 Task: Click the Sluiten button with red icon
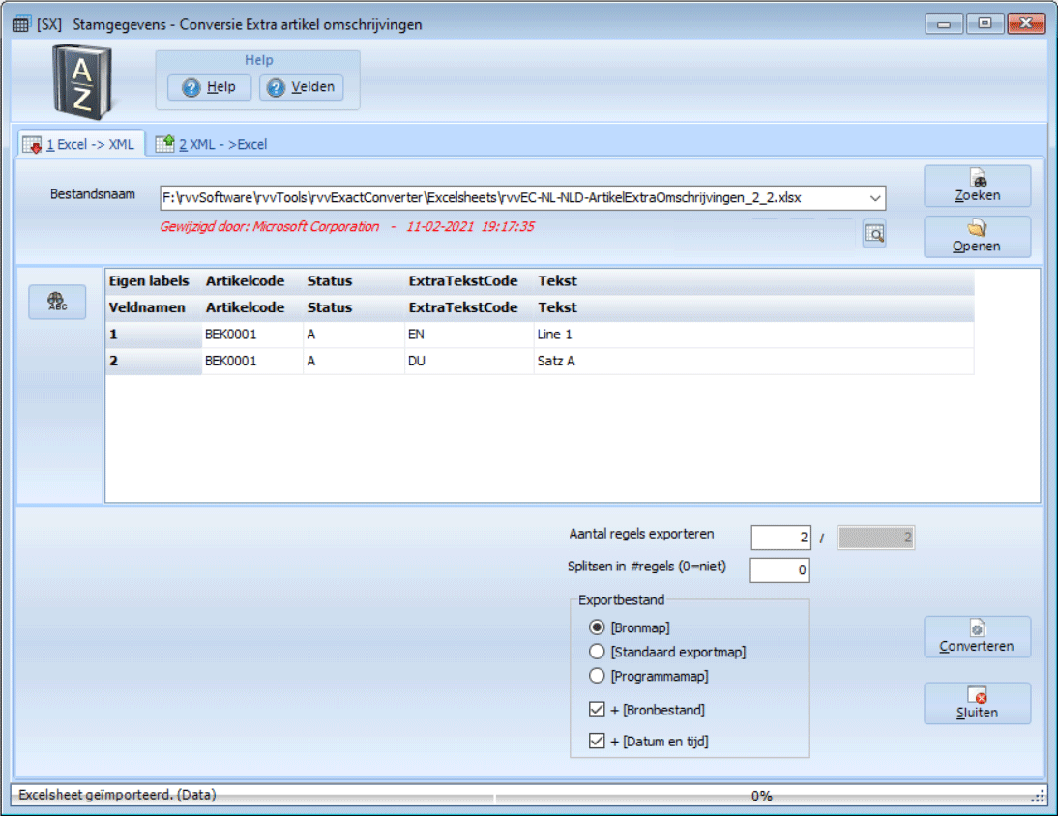pyautogui.click(x=977, y=704)
